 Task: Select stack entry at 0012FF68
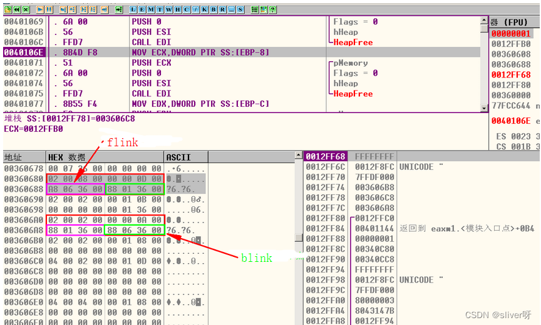326,156
